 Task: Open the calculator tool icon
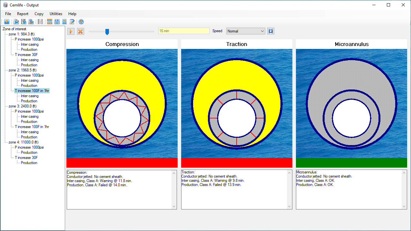tap(64, 22)
